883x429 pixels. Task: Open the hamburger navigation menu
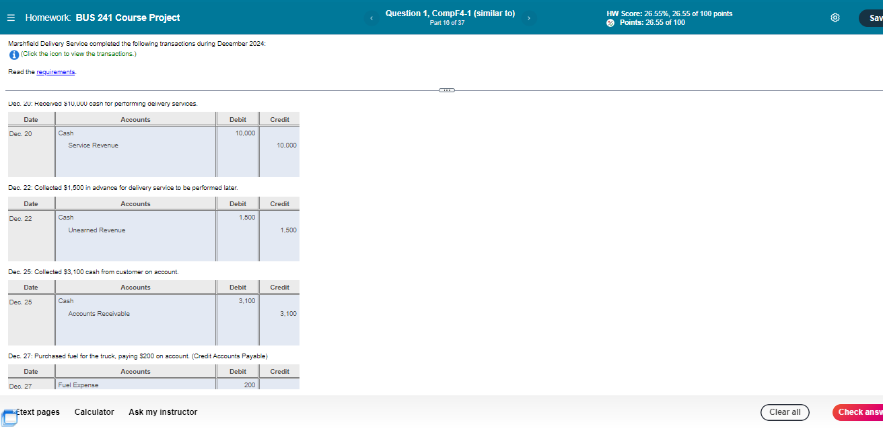point(11,18)
